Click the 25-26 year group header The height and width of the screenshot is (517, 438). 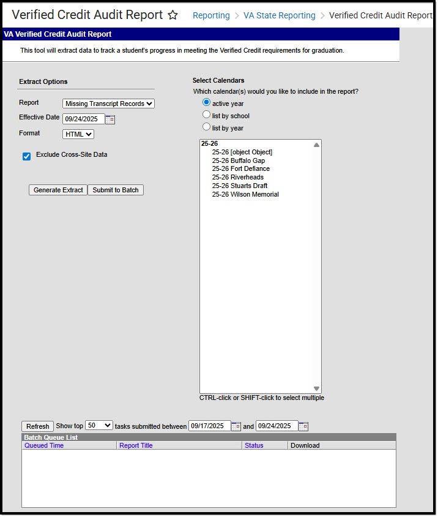point(209,143)
